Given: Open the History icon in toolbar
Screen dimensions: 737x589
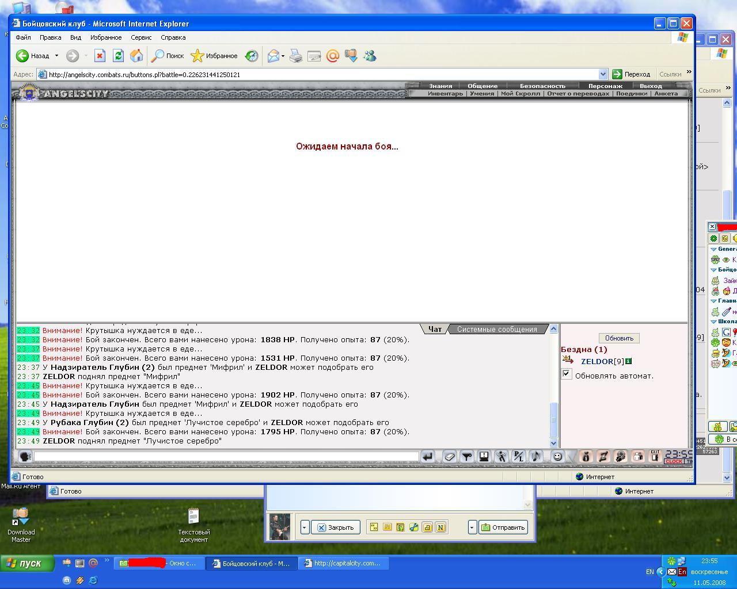Looking at the screenshot, I should click(x=252, y=56).
